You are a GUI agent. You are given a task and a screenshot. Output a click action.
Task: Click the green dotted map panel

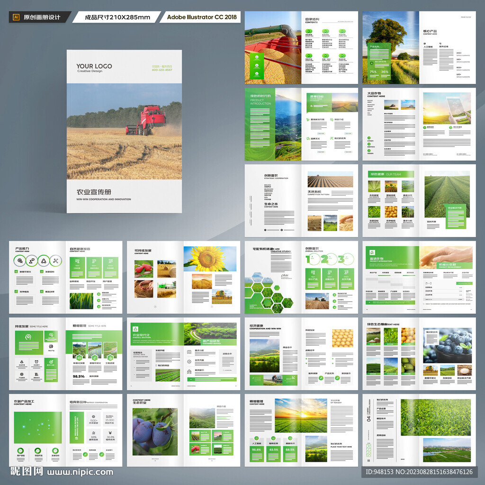[38, 428]
